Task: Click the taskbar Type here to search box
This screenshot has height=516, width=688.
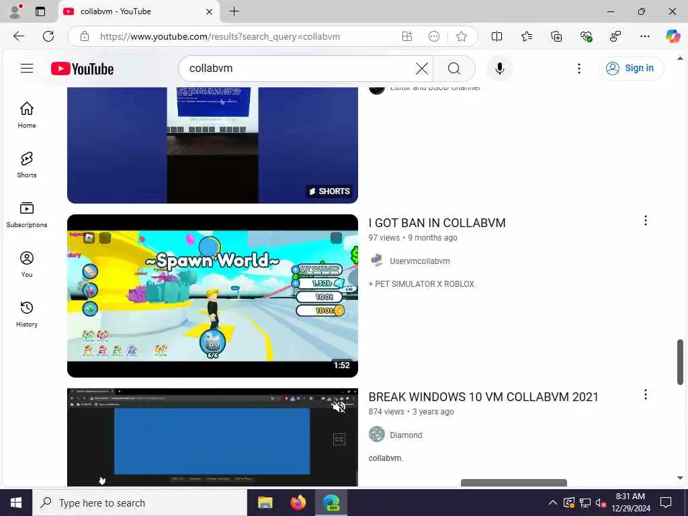Action: point(140,503)
